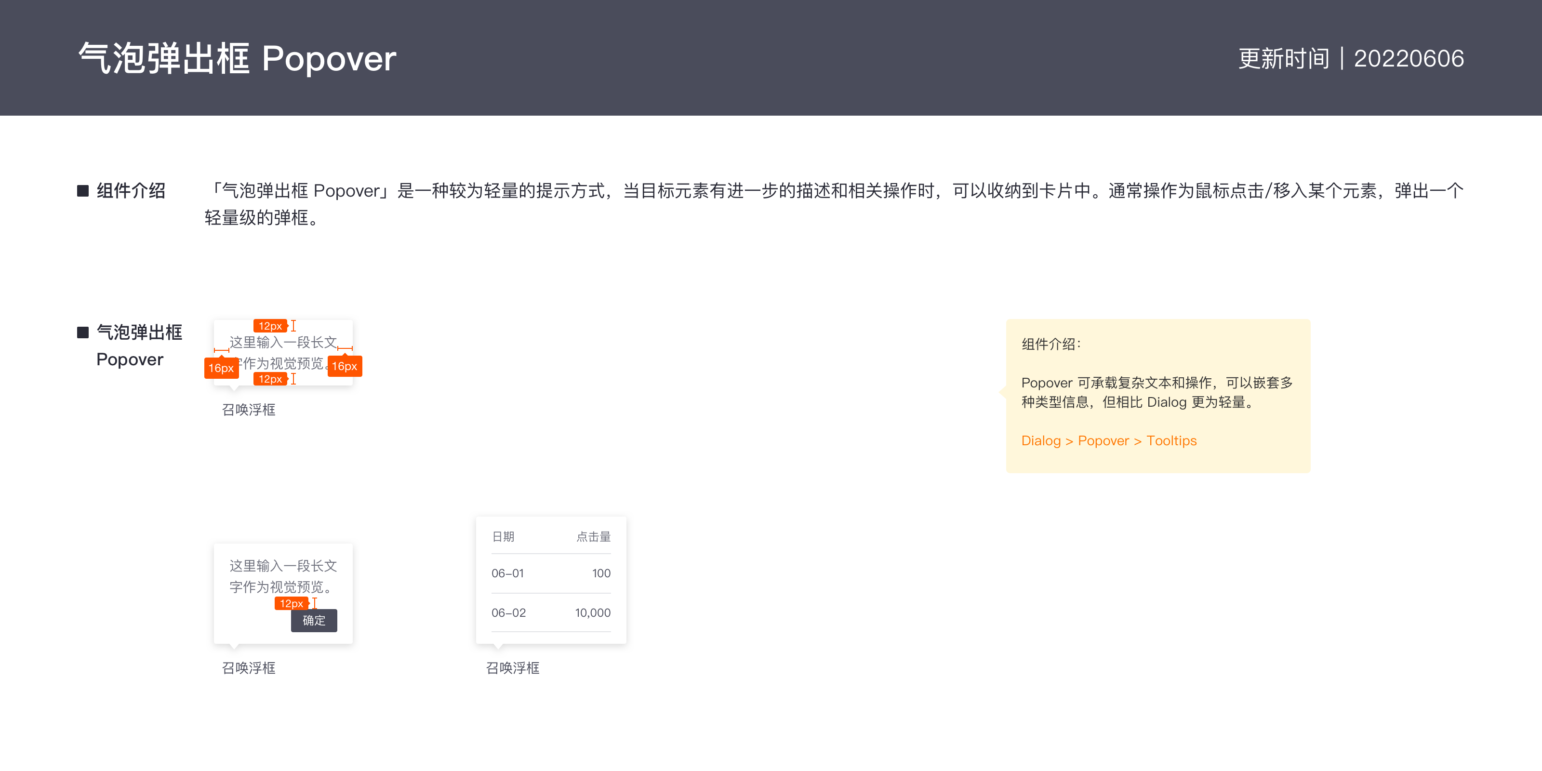Click the 气泡弹出框 Popover section heading
Viewport: 1542px width, 771px height.
click(x=139, y=346)
